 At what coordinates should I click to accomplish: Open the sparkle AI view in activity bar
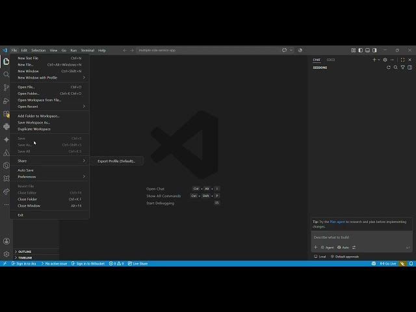[x=6, y=140]
